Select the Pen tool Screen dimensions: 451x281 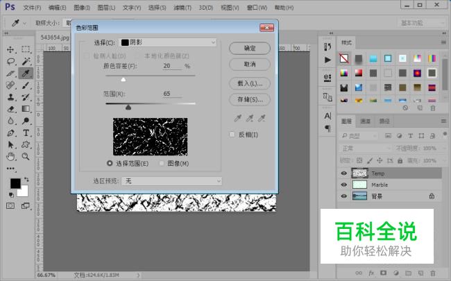click(10, 133)
